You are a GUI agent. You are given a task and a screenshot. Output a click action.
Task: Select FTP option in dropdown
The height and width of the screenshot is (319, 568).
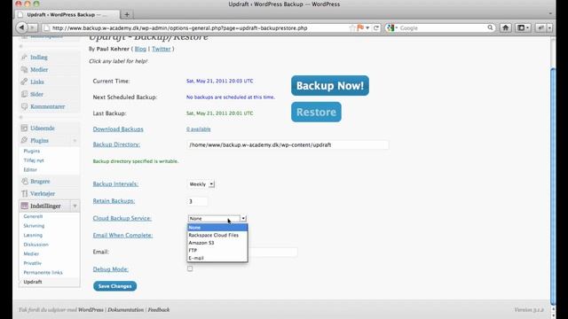tap(217, 250)
